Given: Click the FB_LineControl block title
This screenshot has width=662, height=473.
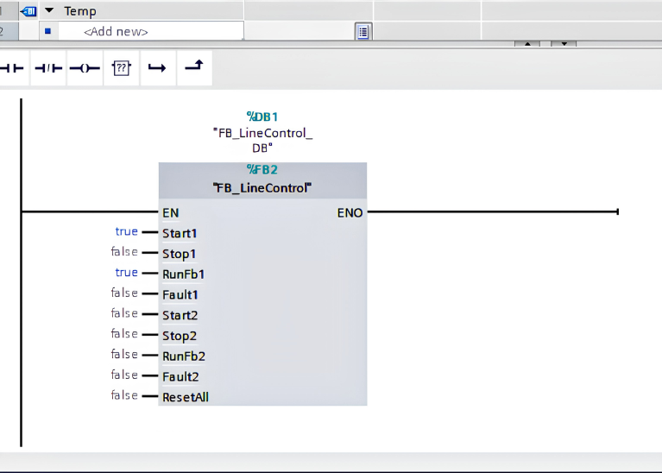Looking at the screenshot, I should tap(262, 188).
